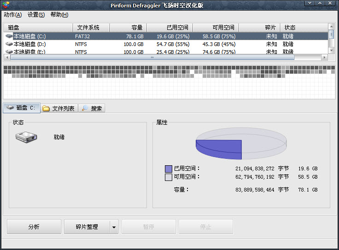Switch to the 磁盘 C: tab
This screenshot has height=250, width=339.
click(21, 108)
